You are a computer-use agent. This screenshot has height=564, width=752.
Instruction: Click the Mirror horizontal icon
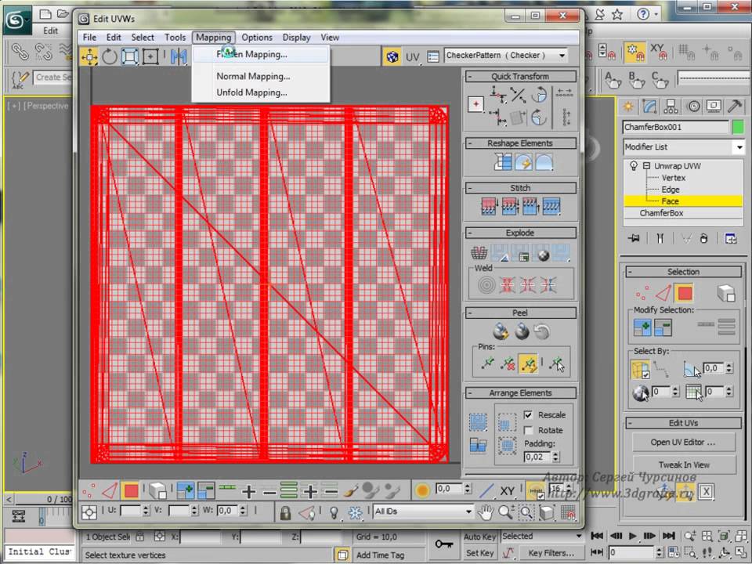coord(179,56)
